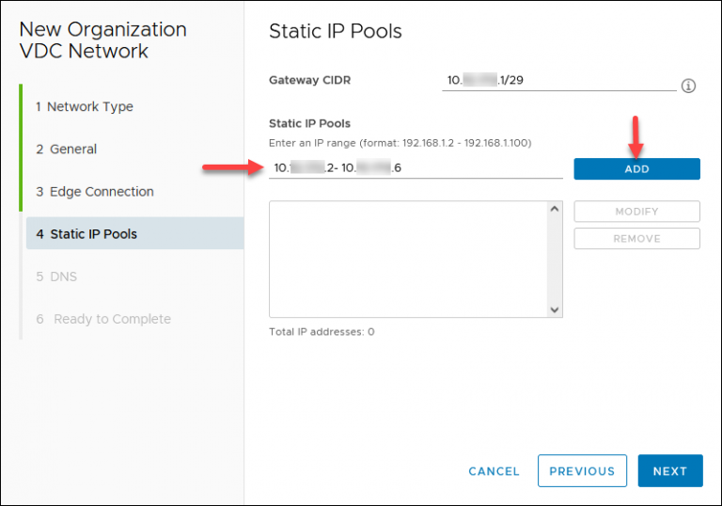This screenshot has height=506, width=722.
Task: Click the MODIFY button
Action: pyautogui.click(x=636, y=212)
